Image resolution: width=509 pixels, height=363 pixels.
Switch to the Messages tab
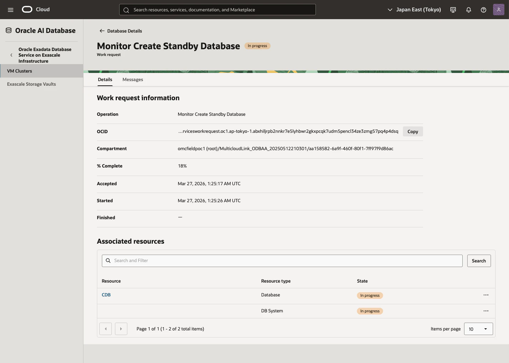coord(133,79)
